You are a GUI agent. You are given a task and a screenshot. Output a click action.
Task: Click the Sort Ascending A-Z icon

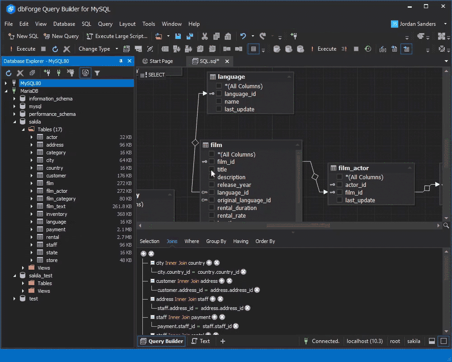(x=176, y=49)
